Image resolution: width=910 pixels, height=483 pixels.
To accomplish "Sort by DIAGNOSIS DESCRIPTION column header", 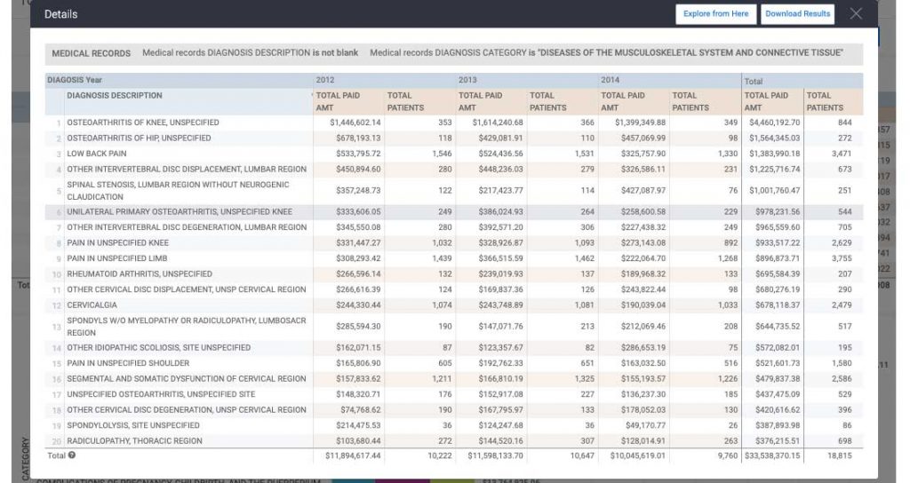I will point(115,96).
